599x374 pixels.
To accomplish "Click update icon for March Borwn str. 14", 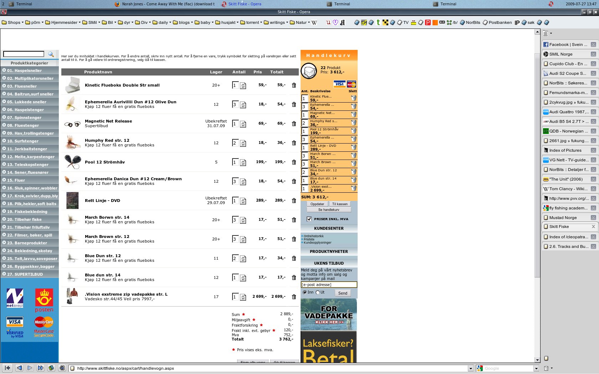I will [243, 220].
